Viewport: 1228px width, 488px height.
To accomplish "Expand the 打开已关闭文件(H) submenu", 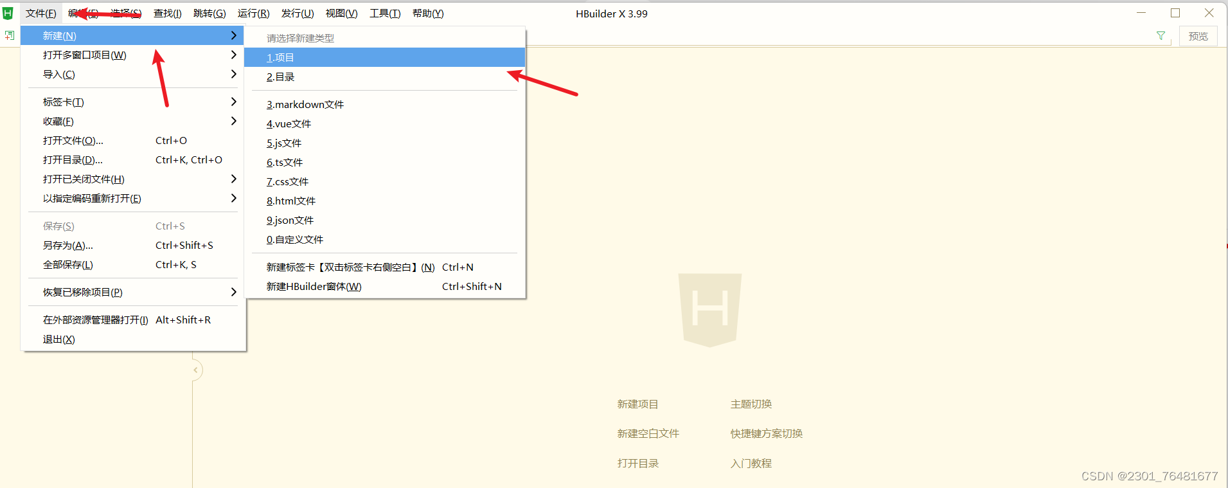I will click(132, 179).
